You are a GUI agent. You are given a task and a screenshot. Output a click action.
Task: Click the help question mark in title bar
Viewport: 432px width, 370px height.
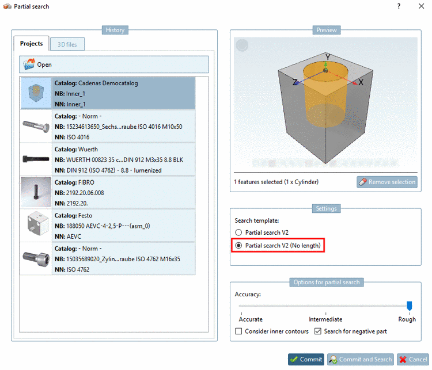399,6
